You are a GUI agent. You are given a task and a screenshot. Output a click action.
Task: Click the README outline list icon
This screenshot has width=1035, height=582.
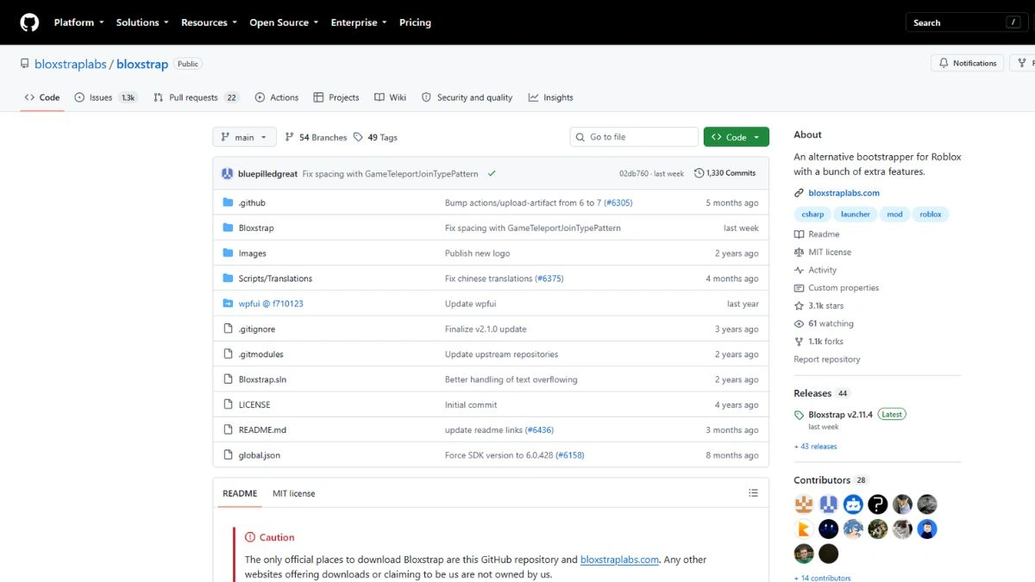pyautogui.click(x=753, y=493)
